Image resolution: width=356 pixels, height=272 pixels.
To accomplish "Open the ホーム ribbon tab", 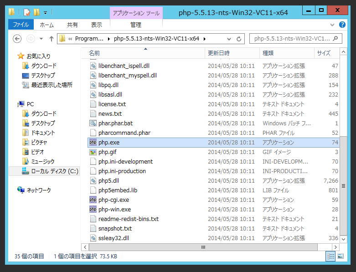I will pos(47,25).
